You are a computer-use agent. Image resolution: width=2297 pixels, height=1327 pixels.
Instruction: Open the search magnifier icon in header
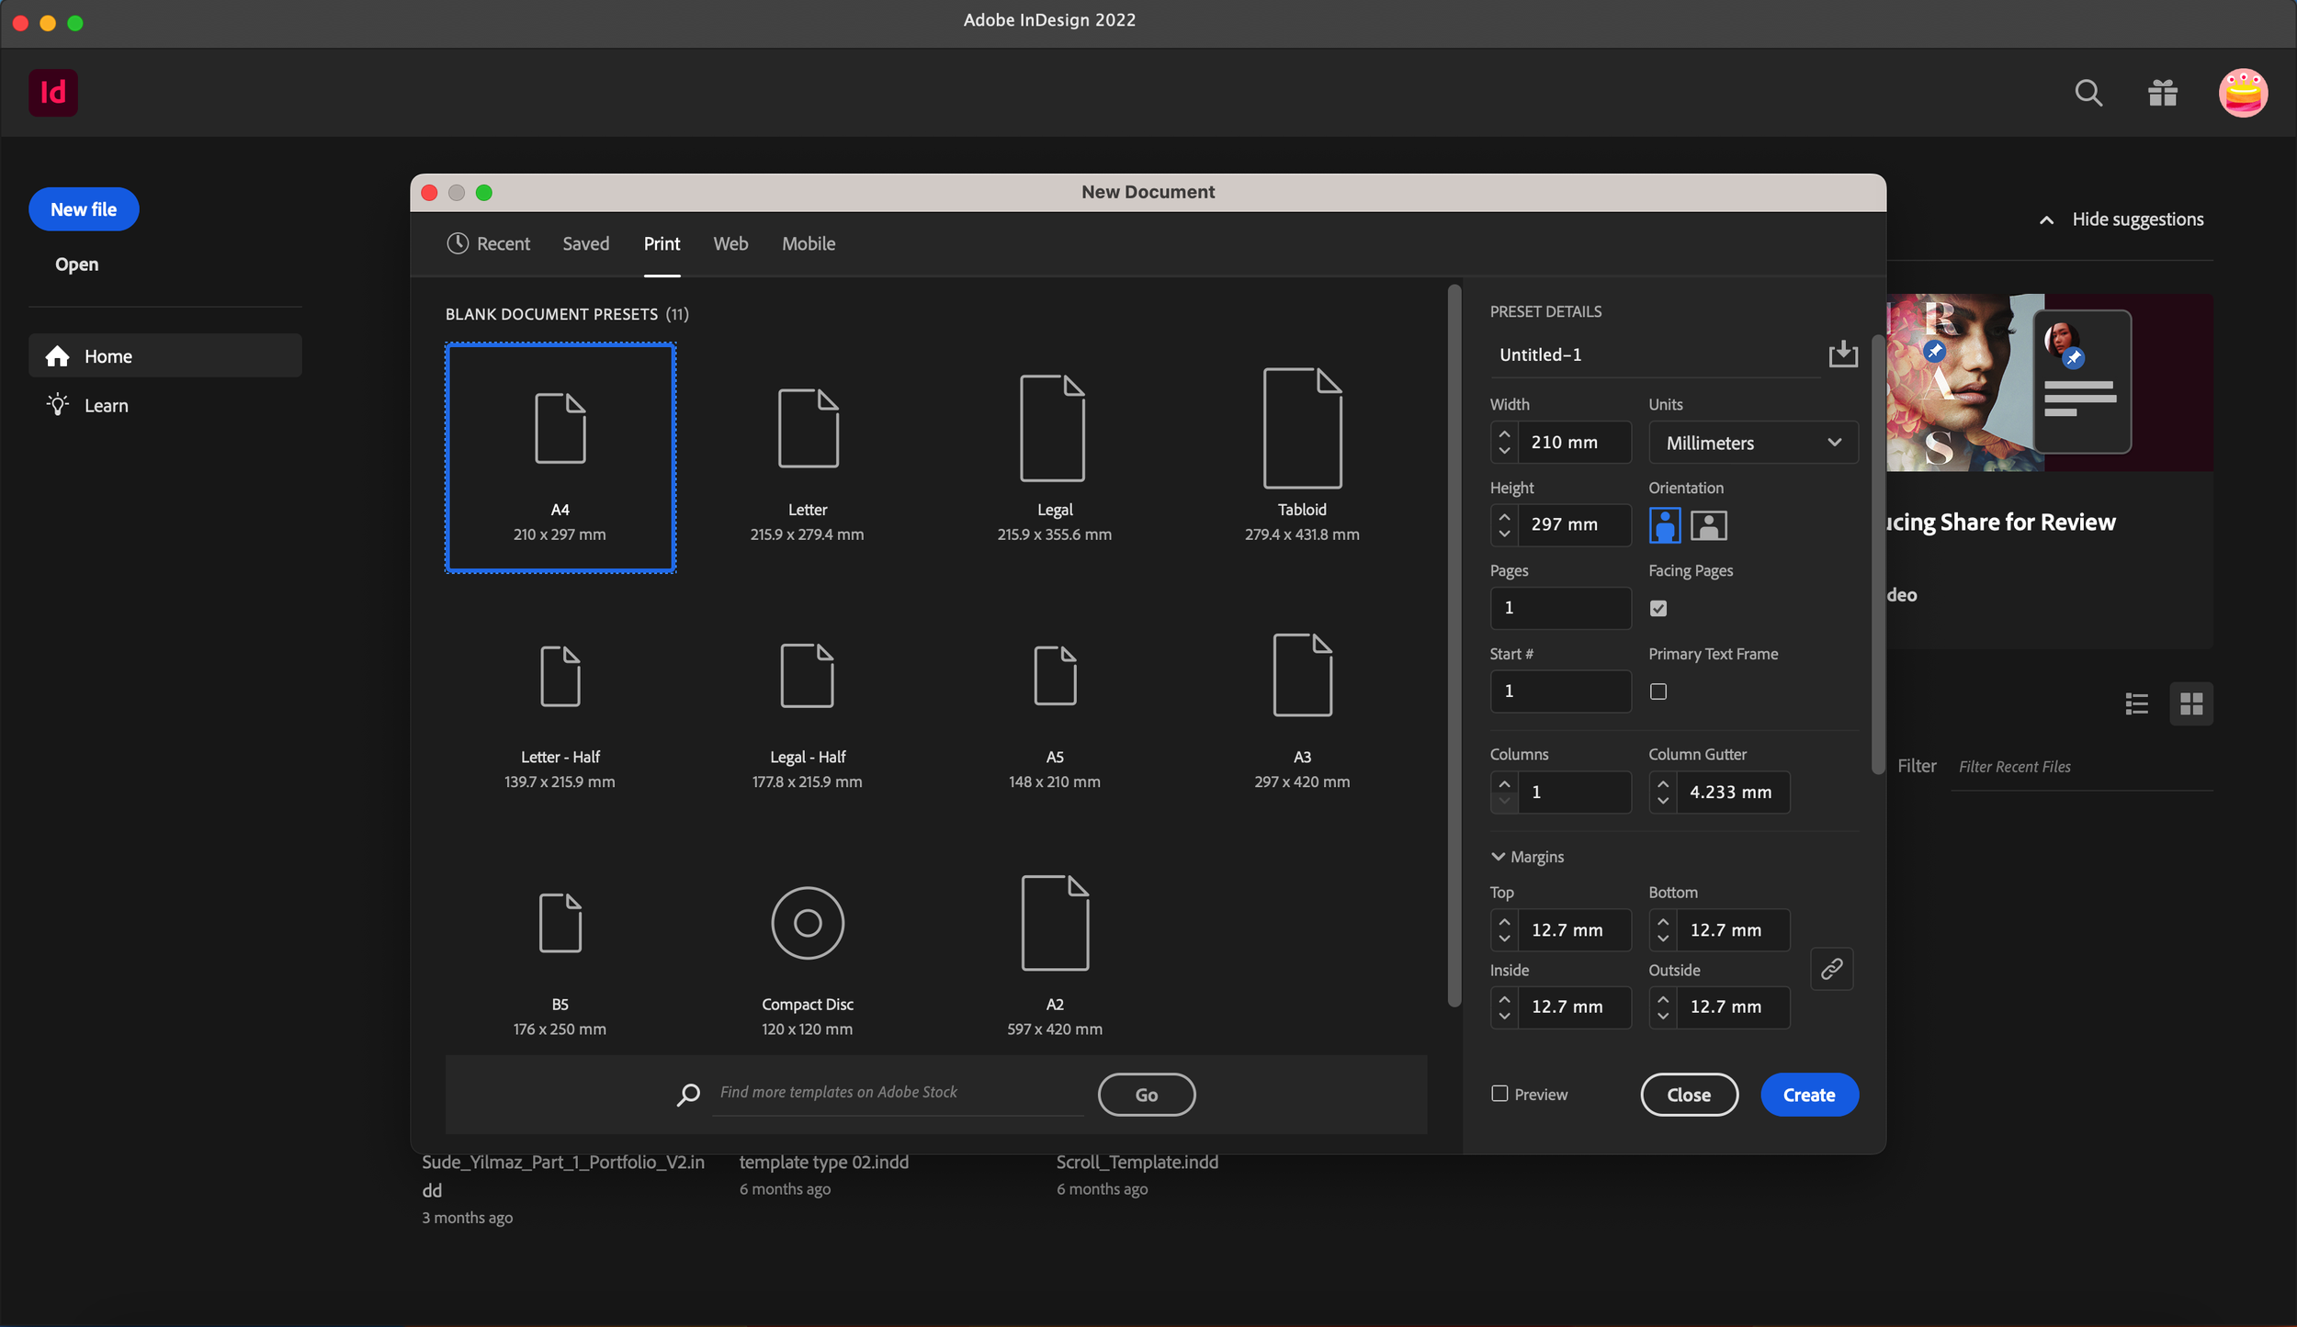point(2088,93)
